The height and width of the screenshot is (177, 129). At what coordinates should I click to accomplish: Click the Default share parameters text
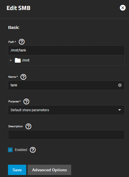coord(30,110)
